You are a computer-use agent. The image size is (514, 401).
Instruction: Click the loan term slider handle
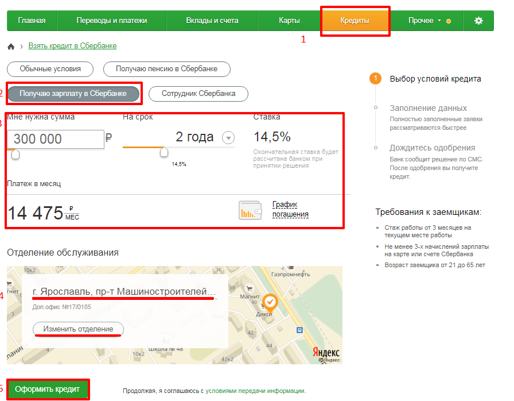click(x=164, y=152)
